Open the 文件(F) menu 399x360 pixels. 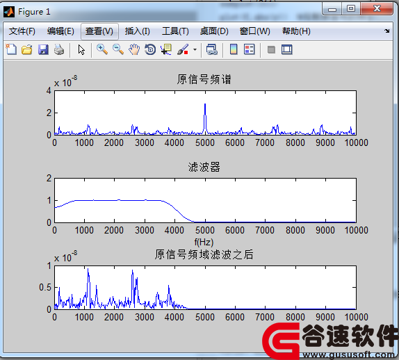pyautogui.click(x=22, y=31)
